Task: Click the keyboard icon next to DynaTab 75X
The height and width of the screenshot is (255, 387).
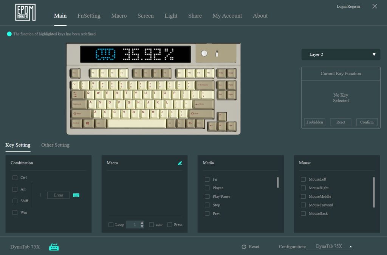Action: (54, 247)
